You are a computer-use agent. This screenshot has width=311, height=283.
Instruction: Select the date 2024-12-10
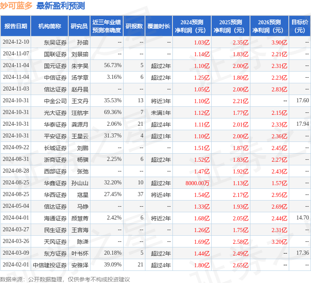16,42
